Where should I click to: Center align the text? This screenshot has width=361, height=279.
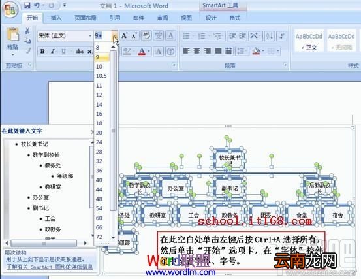(x=197, y=51)
